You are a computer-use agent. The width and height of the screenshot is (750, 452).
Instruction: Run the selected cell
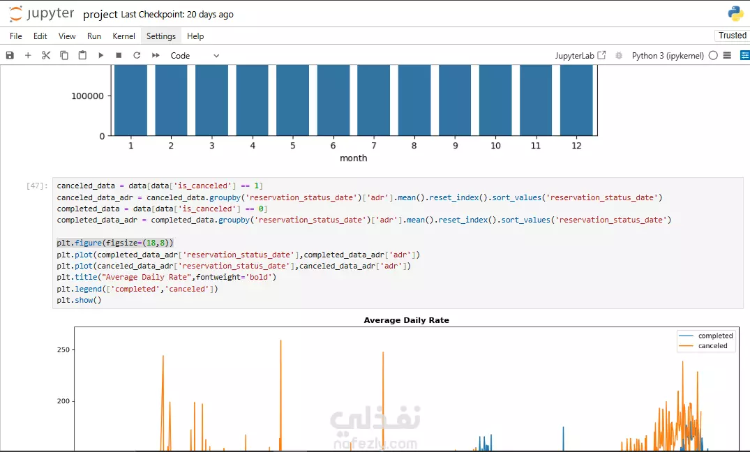click(100, 56)
